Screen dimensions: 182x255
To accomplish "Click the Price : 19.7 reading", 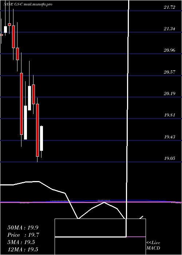I will click(23, 235).
